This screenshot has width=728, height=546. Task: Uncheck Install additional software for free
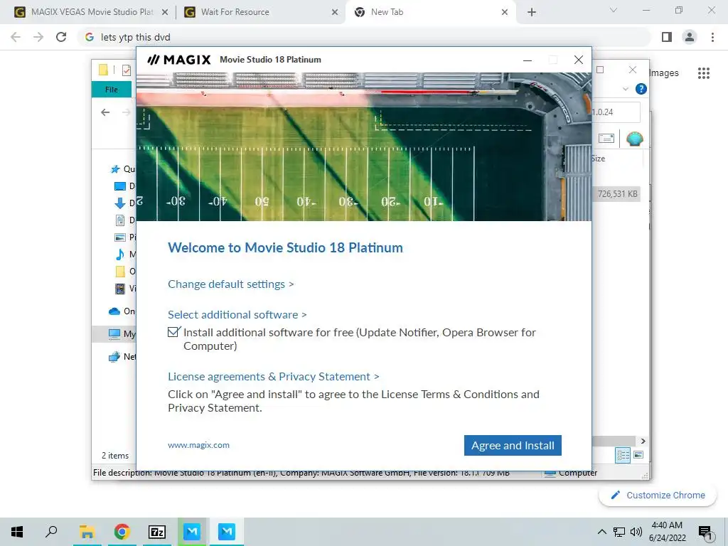coord(173,332)
